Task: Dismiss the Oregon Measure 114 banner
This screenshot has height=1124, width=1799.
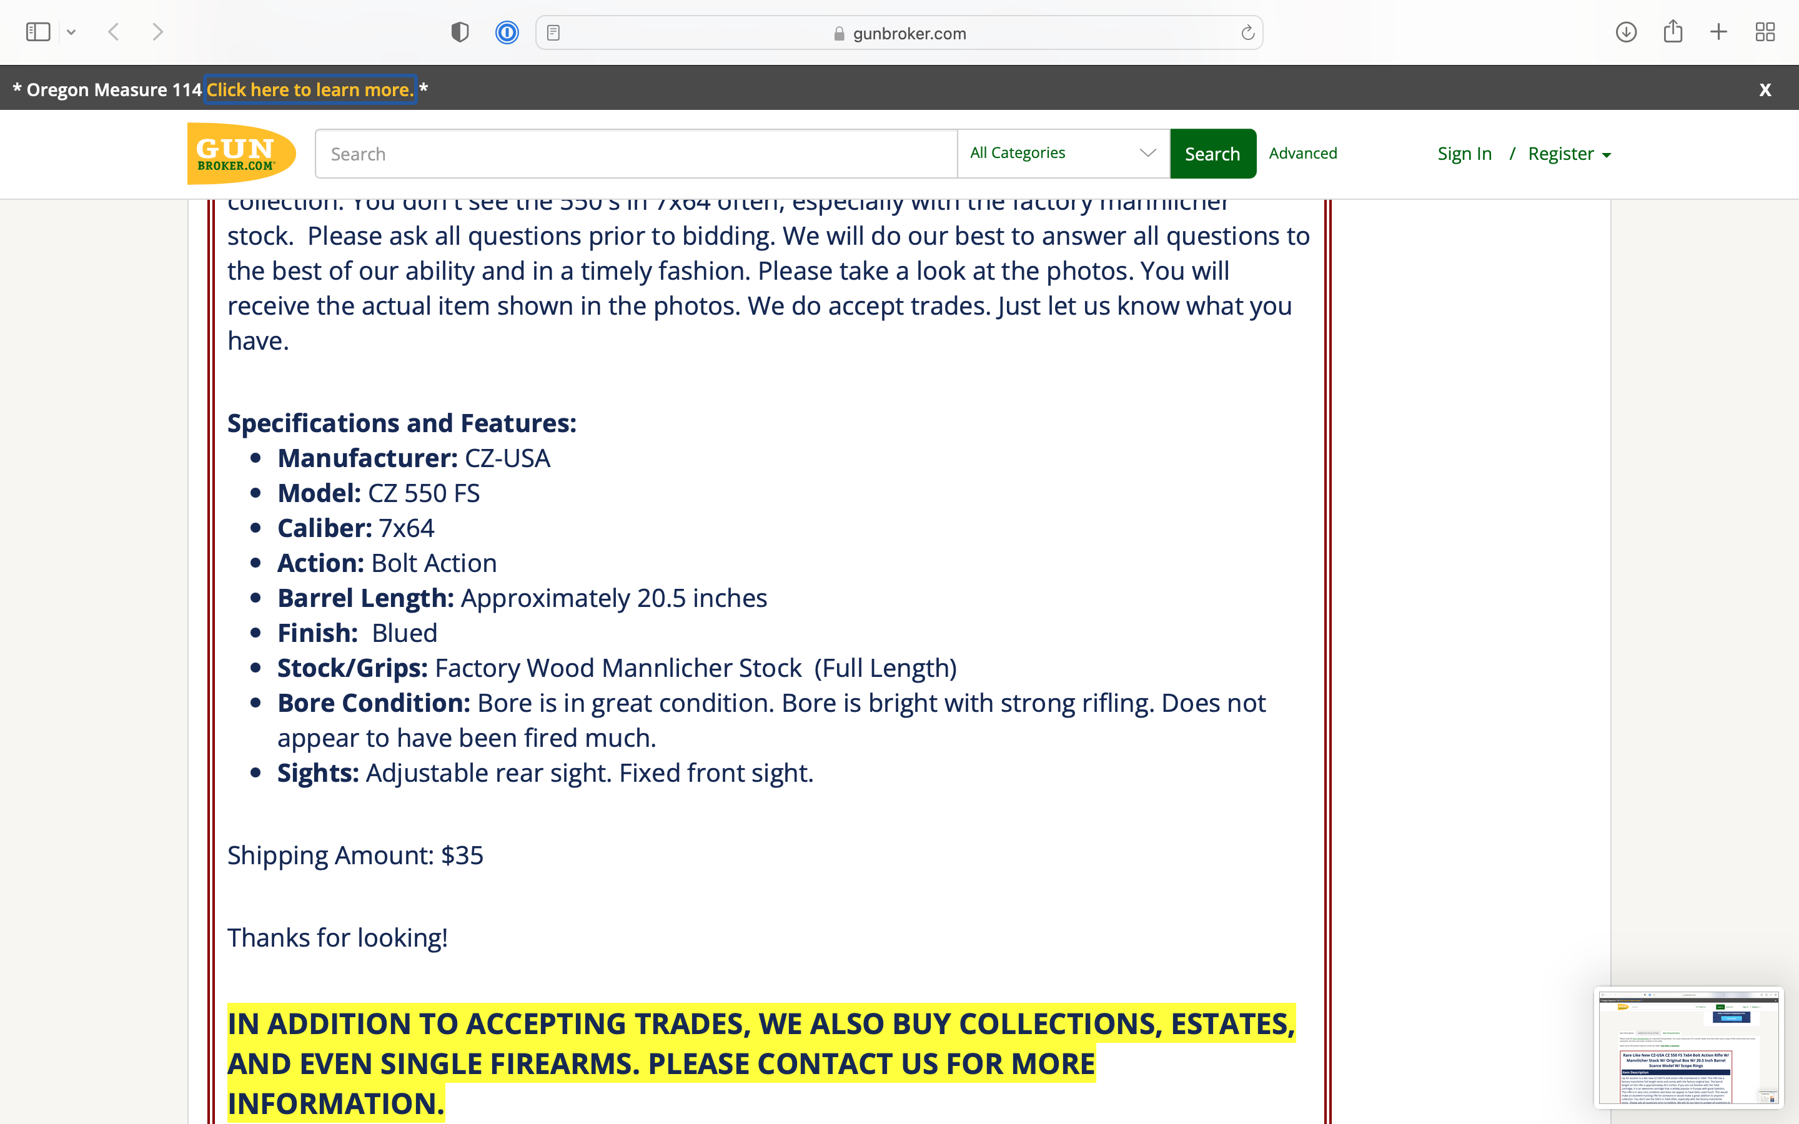Action: 1765,90
